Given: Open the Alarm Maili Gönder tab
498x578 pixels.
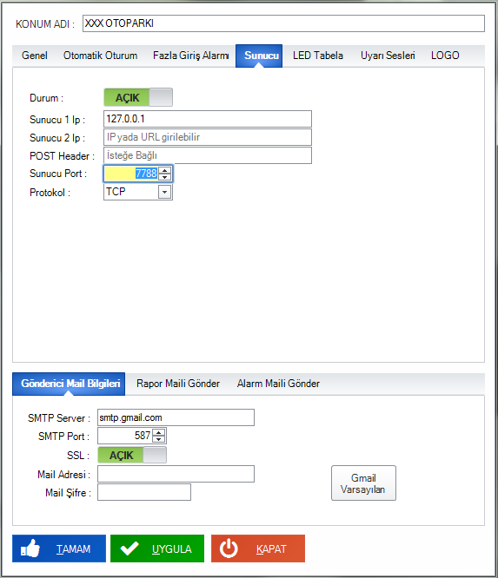Looking at the screenshot, I should click(278, 384).
